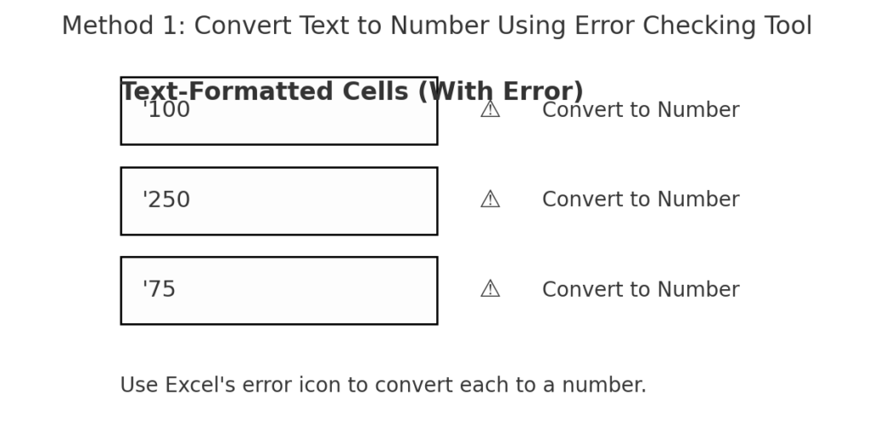Click the warning icon beside the '100 cell
The height and width of the screenshot is (429, 874).
coord(490,110)
